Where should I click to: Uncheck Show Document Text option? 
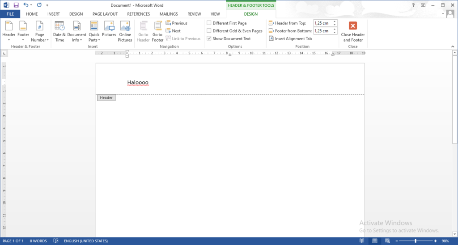click(x=209, y=39)
